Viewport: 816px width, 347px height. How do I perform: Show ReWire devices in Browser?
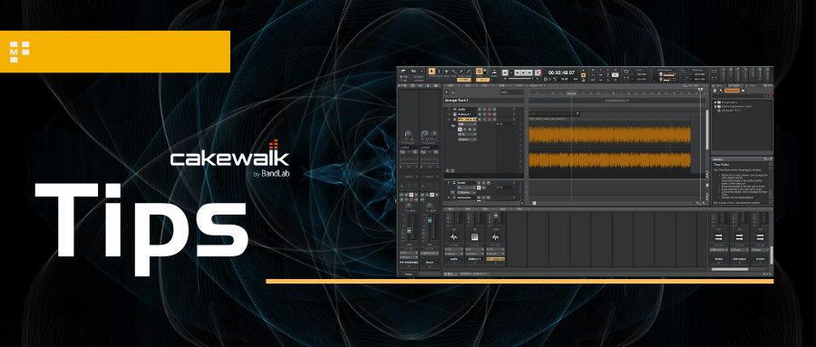click(x=743, y=91)
